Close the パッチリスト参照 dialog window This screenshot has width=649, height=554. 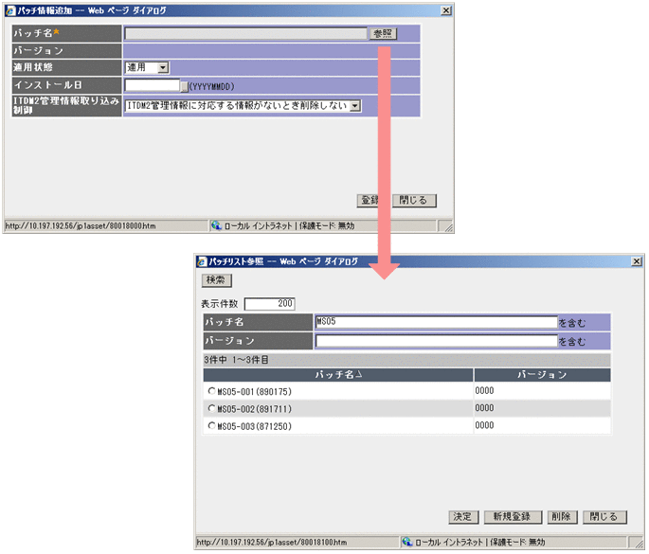tap(637, 261)
